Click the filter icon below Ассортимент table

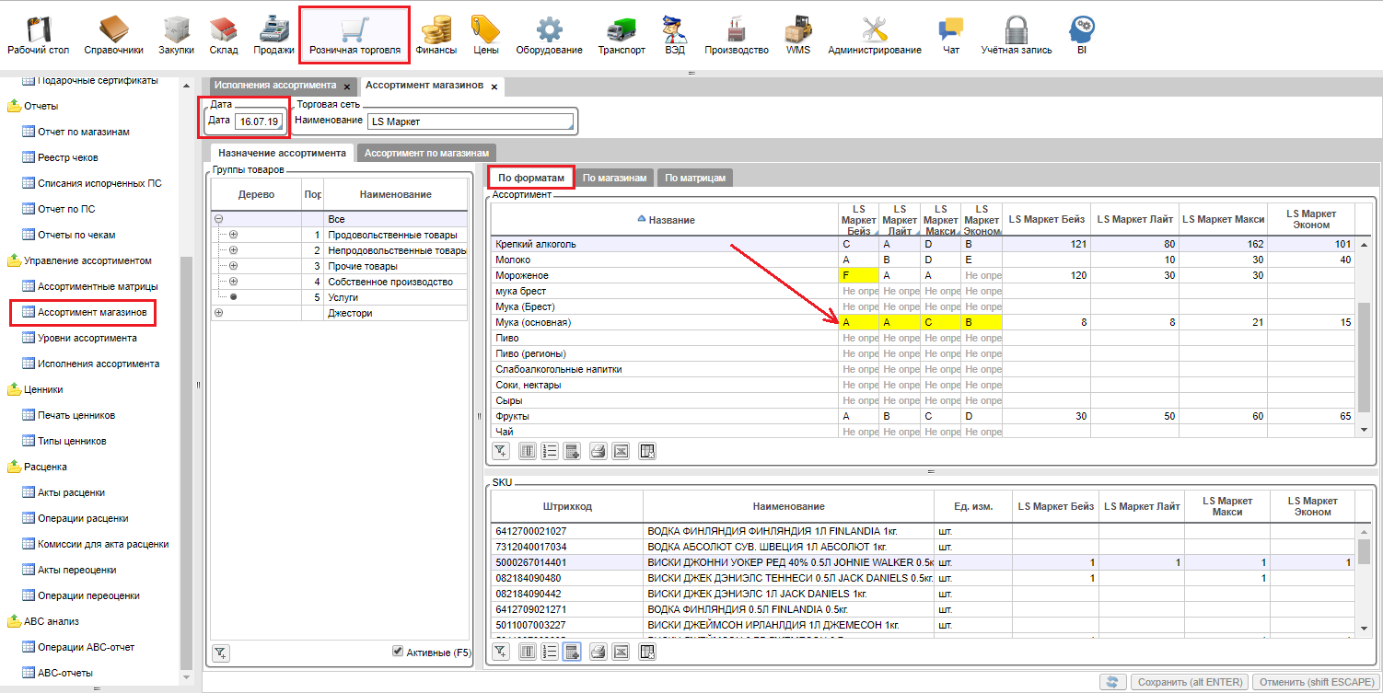(500, 451)
